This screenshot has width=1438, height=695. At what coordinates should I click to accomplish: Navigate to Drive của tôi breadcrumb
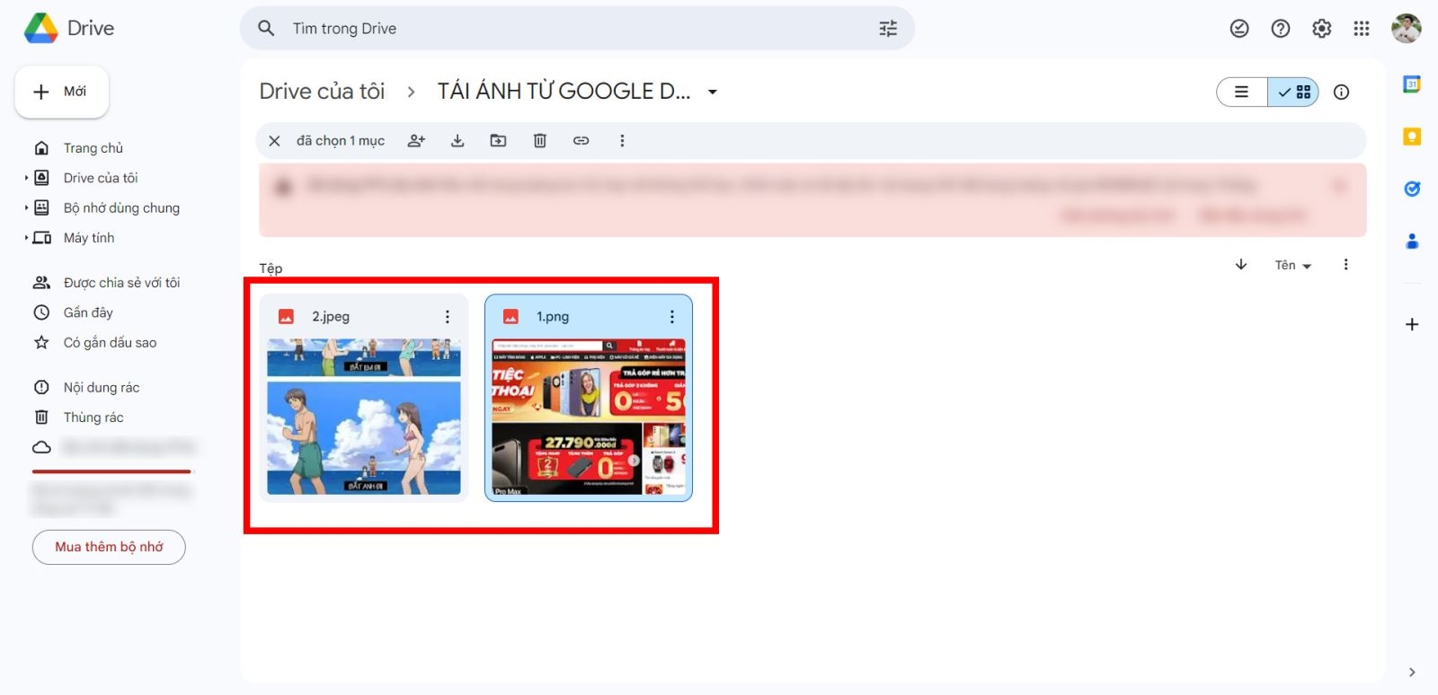(x=322, y=92)
